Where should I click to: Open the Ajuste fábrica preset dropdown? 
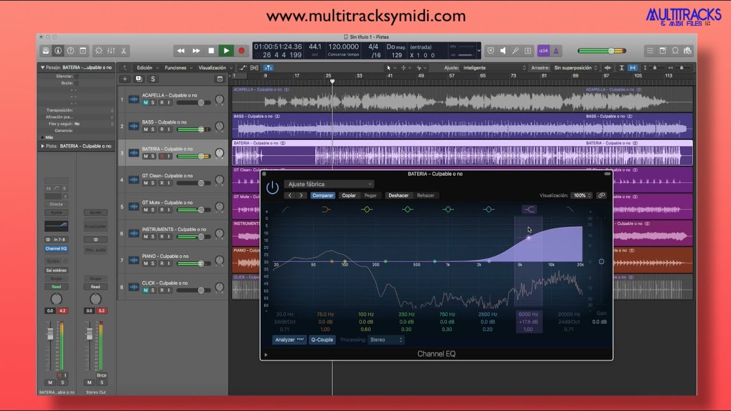click(x=329, y=184)
